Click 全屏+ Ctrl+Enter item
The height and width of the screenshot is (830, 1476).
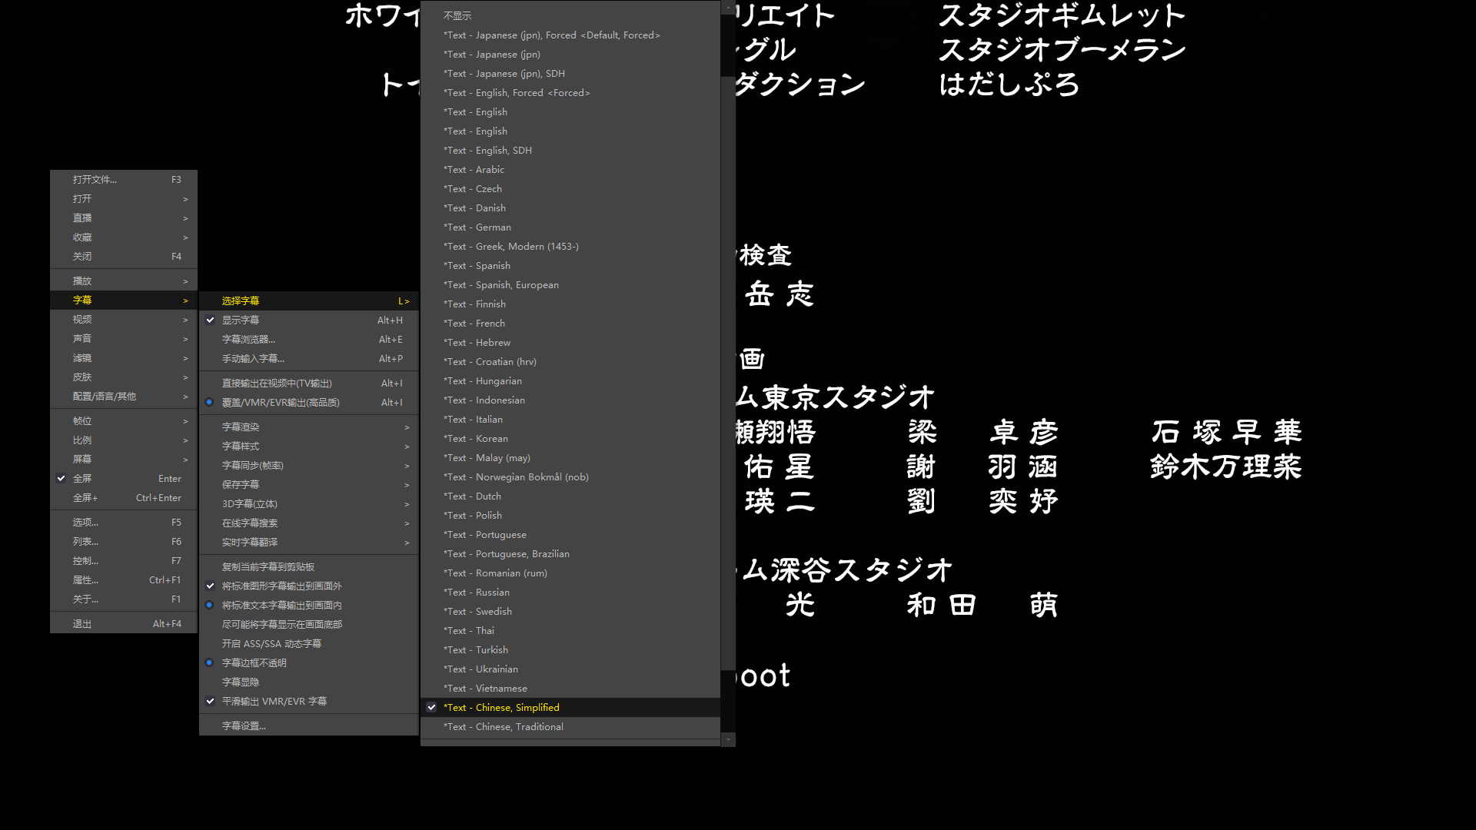point(124,497)
